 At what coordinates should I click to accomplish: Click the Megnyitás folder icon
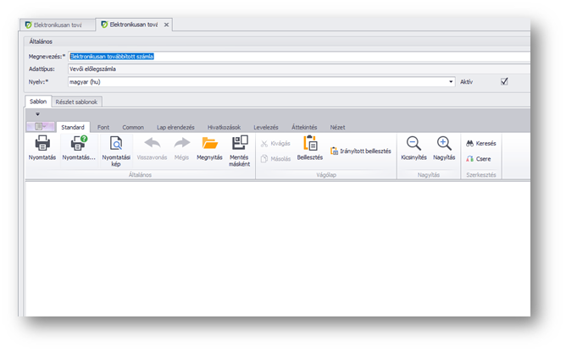pos(209,145)
